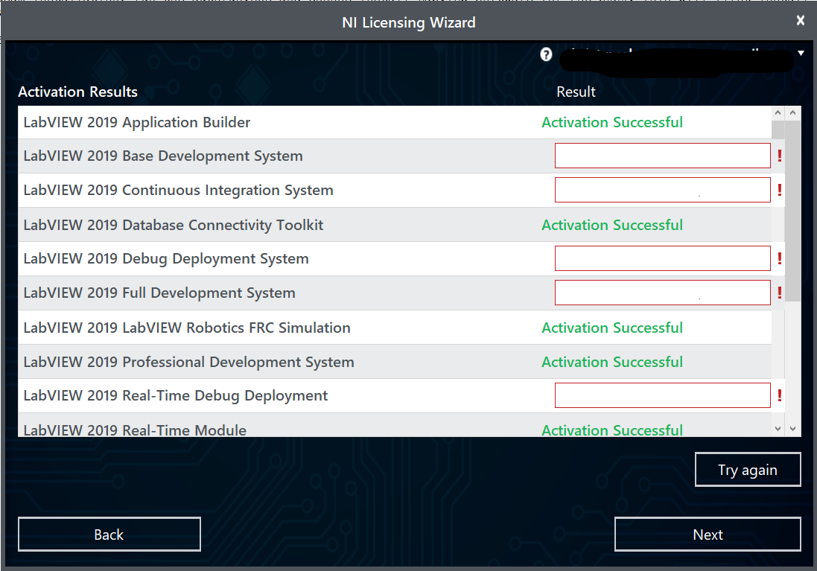
Task: Click error icon beside Debug Deployment System
Action: click(779, 258)
